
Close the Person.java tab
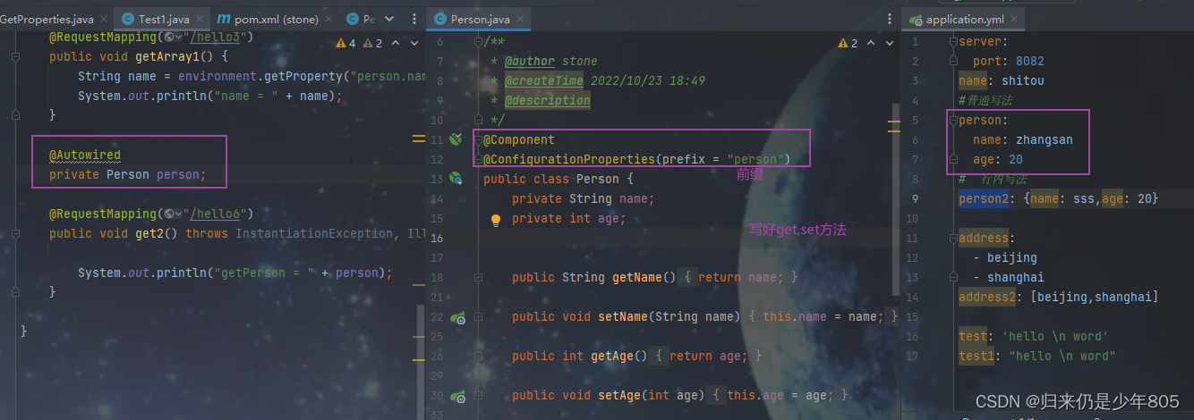pos(519,19)
